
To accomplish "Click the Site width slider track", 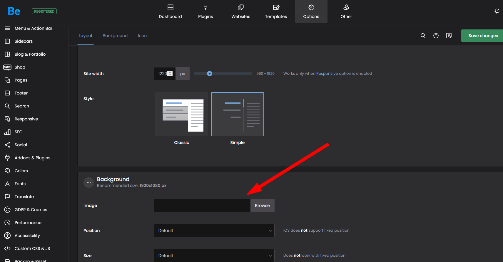I will pyautogui.click(x=223, y=74).
